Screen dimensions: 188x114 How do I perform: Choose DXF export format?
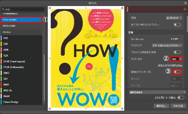(x=21, y=79)
